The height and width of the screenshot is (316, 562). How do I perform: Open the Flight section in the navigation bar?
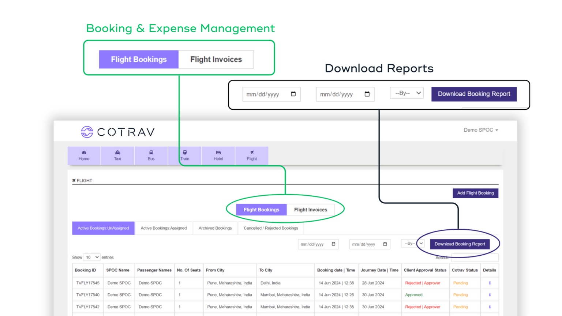click(252, 156)
